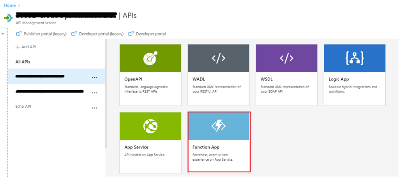Open ellipsis menu for Echo API
The image size is (399, 177).
pyautogui.click(x=94, y=108)
